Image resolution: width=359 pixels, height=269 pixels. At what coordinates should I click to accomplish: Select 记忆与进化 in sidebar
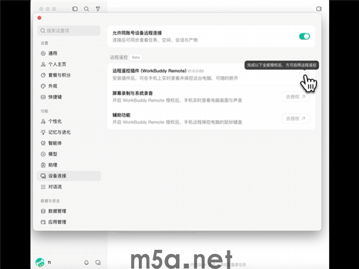(x=69, y=132)
